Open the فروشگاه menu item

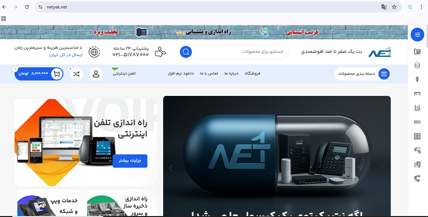coord(253,74)
